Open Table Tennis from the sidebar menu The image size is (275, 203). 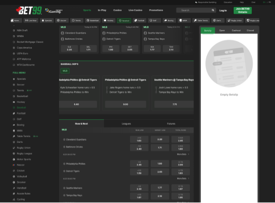23,136
